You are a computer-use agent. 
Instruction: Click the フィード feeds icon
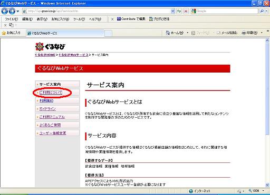pyautogui.click(x=193, y=33)
